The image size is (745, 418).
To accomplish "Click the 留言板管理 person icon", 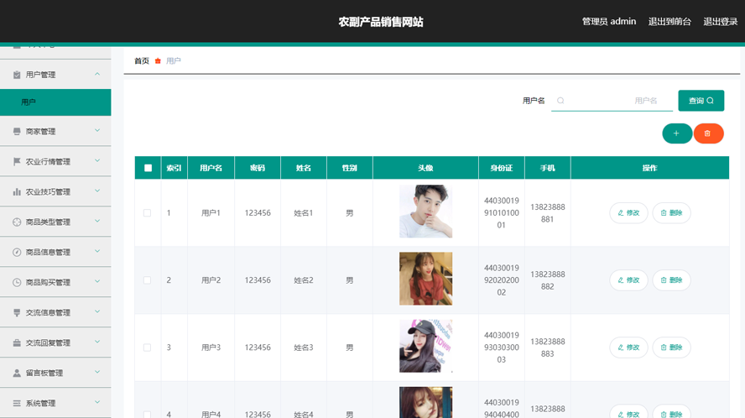I will [17, 374].
